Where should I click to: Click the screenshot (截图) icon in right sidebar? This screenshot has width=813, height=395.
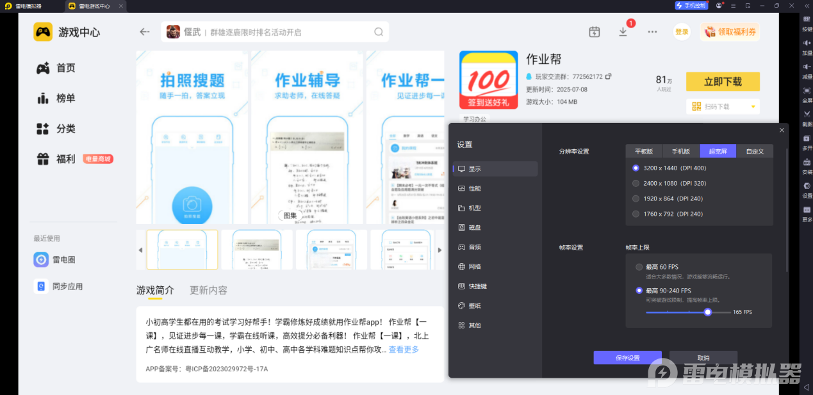point(807,114)
